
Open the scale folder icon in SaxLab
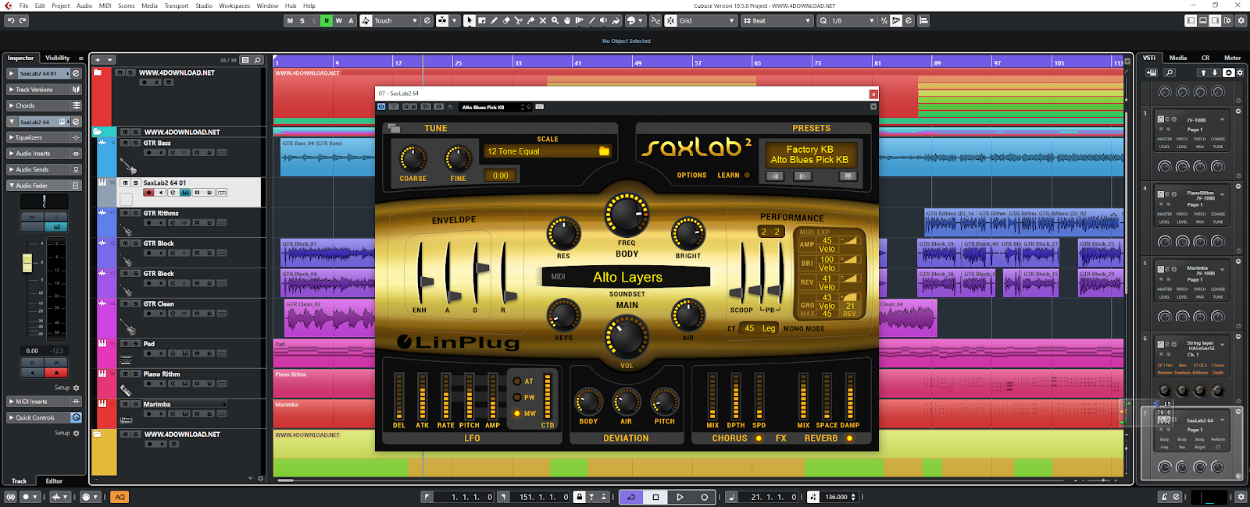(x=604, y=151)
